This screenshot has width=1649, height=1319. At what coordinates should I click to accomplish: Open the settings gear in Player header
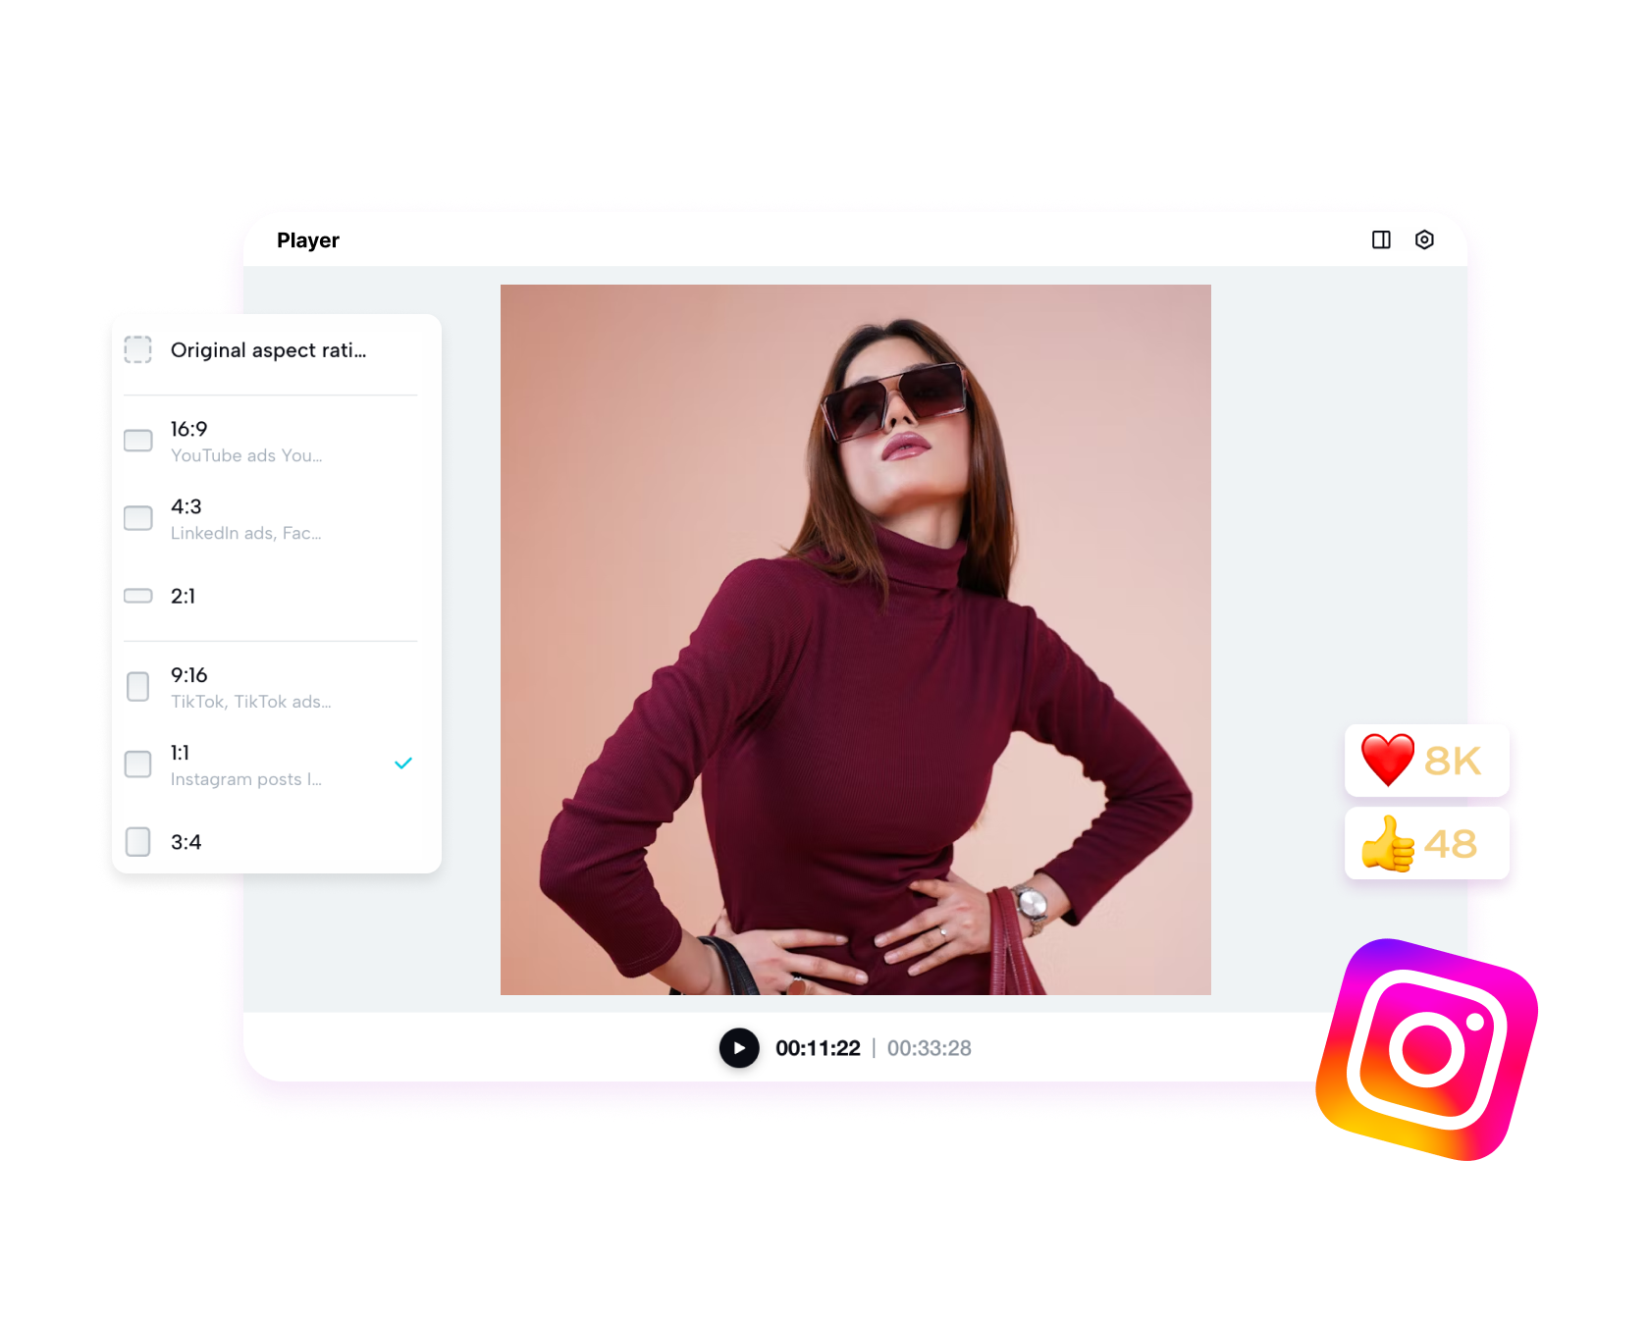pyautogui.click(x=1424, y=239)
